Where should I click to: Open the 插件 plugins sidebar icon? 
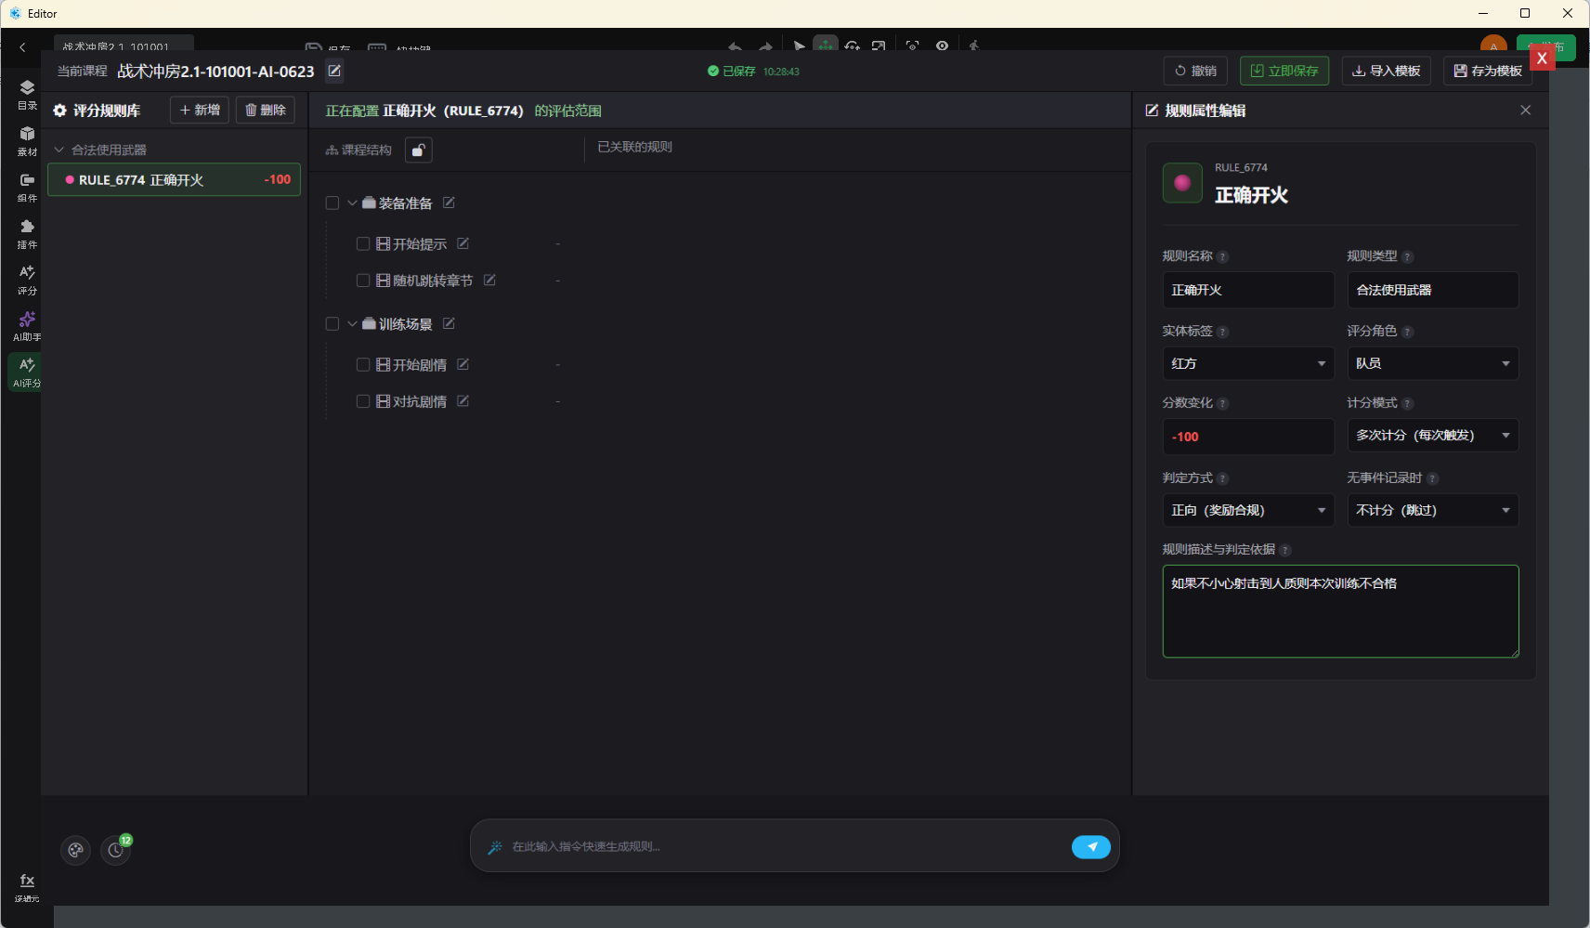pyautogui.click(x=27, y=233)
